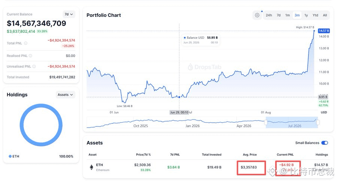Click the Total PNL info icon
Viewport: 337px width, 181px height.
pos(25,43)
